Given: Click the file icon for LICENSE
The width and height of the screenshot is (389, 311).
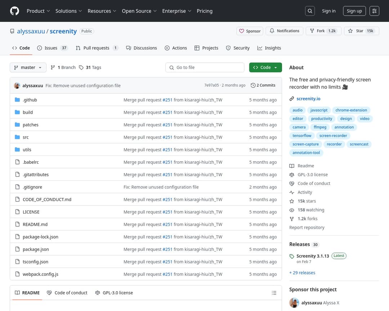Looking at the screenshot, I should tap(17, 212).
